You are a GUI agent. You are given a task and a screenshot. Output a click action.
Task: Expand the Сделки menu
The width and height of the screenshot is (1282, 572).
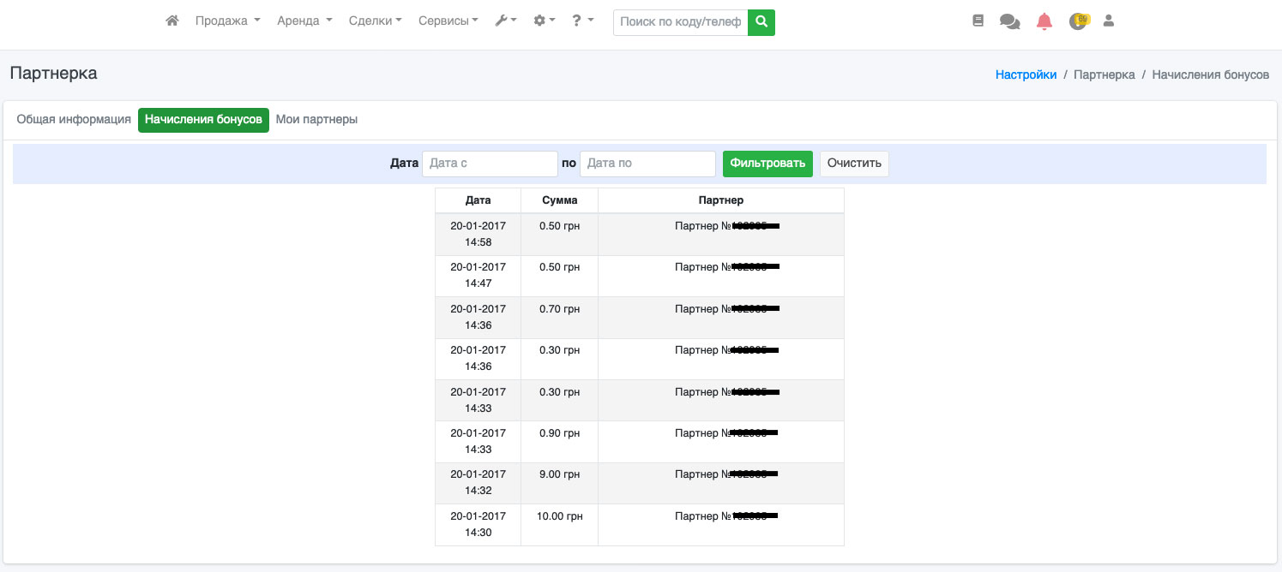(x=375, y=21)
